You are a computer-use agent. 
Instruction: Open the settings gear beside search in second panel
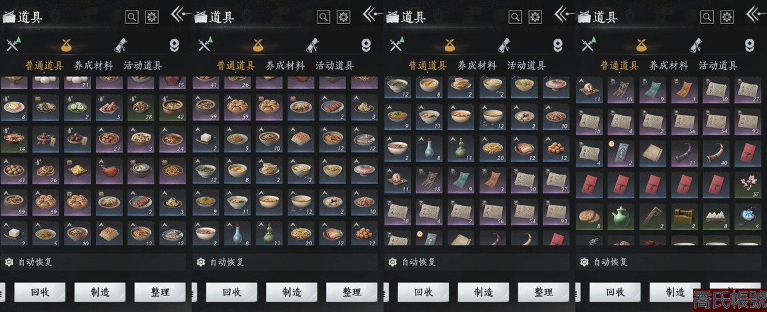(344, 17)
